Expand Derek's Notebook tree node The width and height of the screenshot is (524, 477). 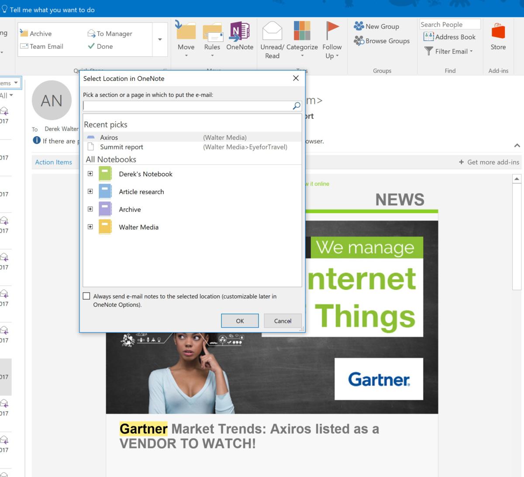point(90,173)
